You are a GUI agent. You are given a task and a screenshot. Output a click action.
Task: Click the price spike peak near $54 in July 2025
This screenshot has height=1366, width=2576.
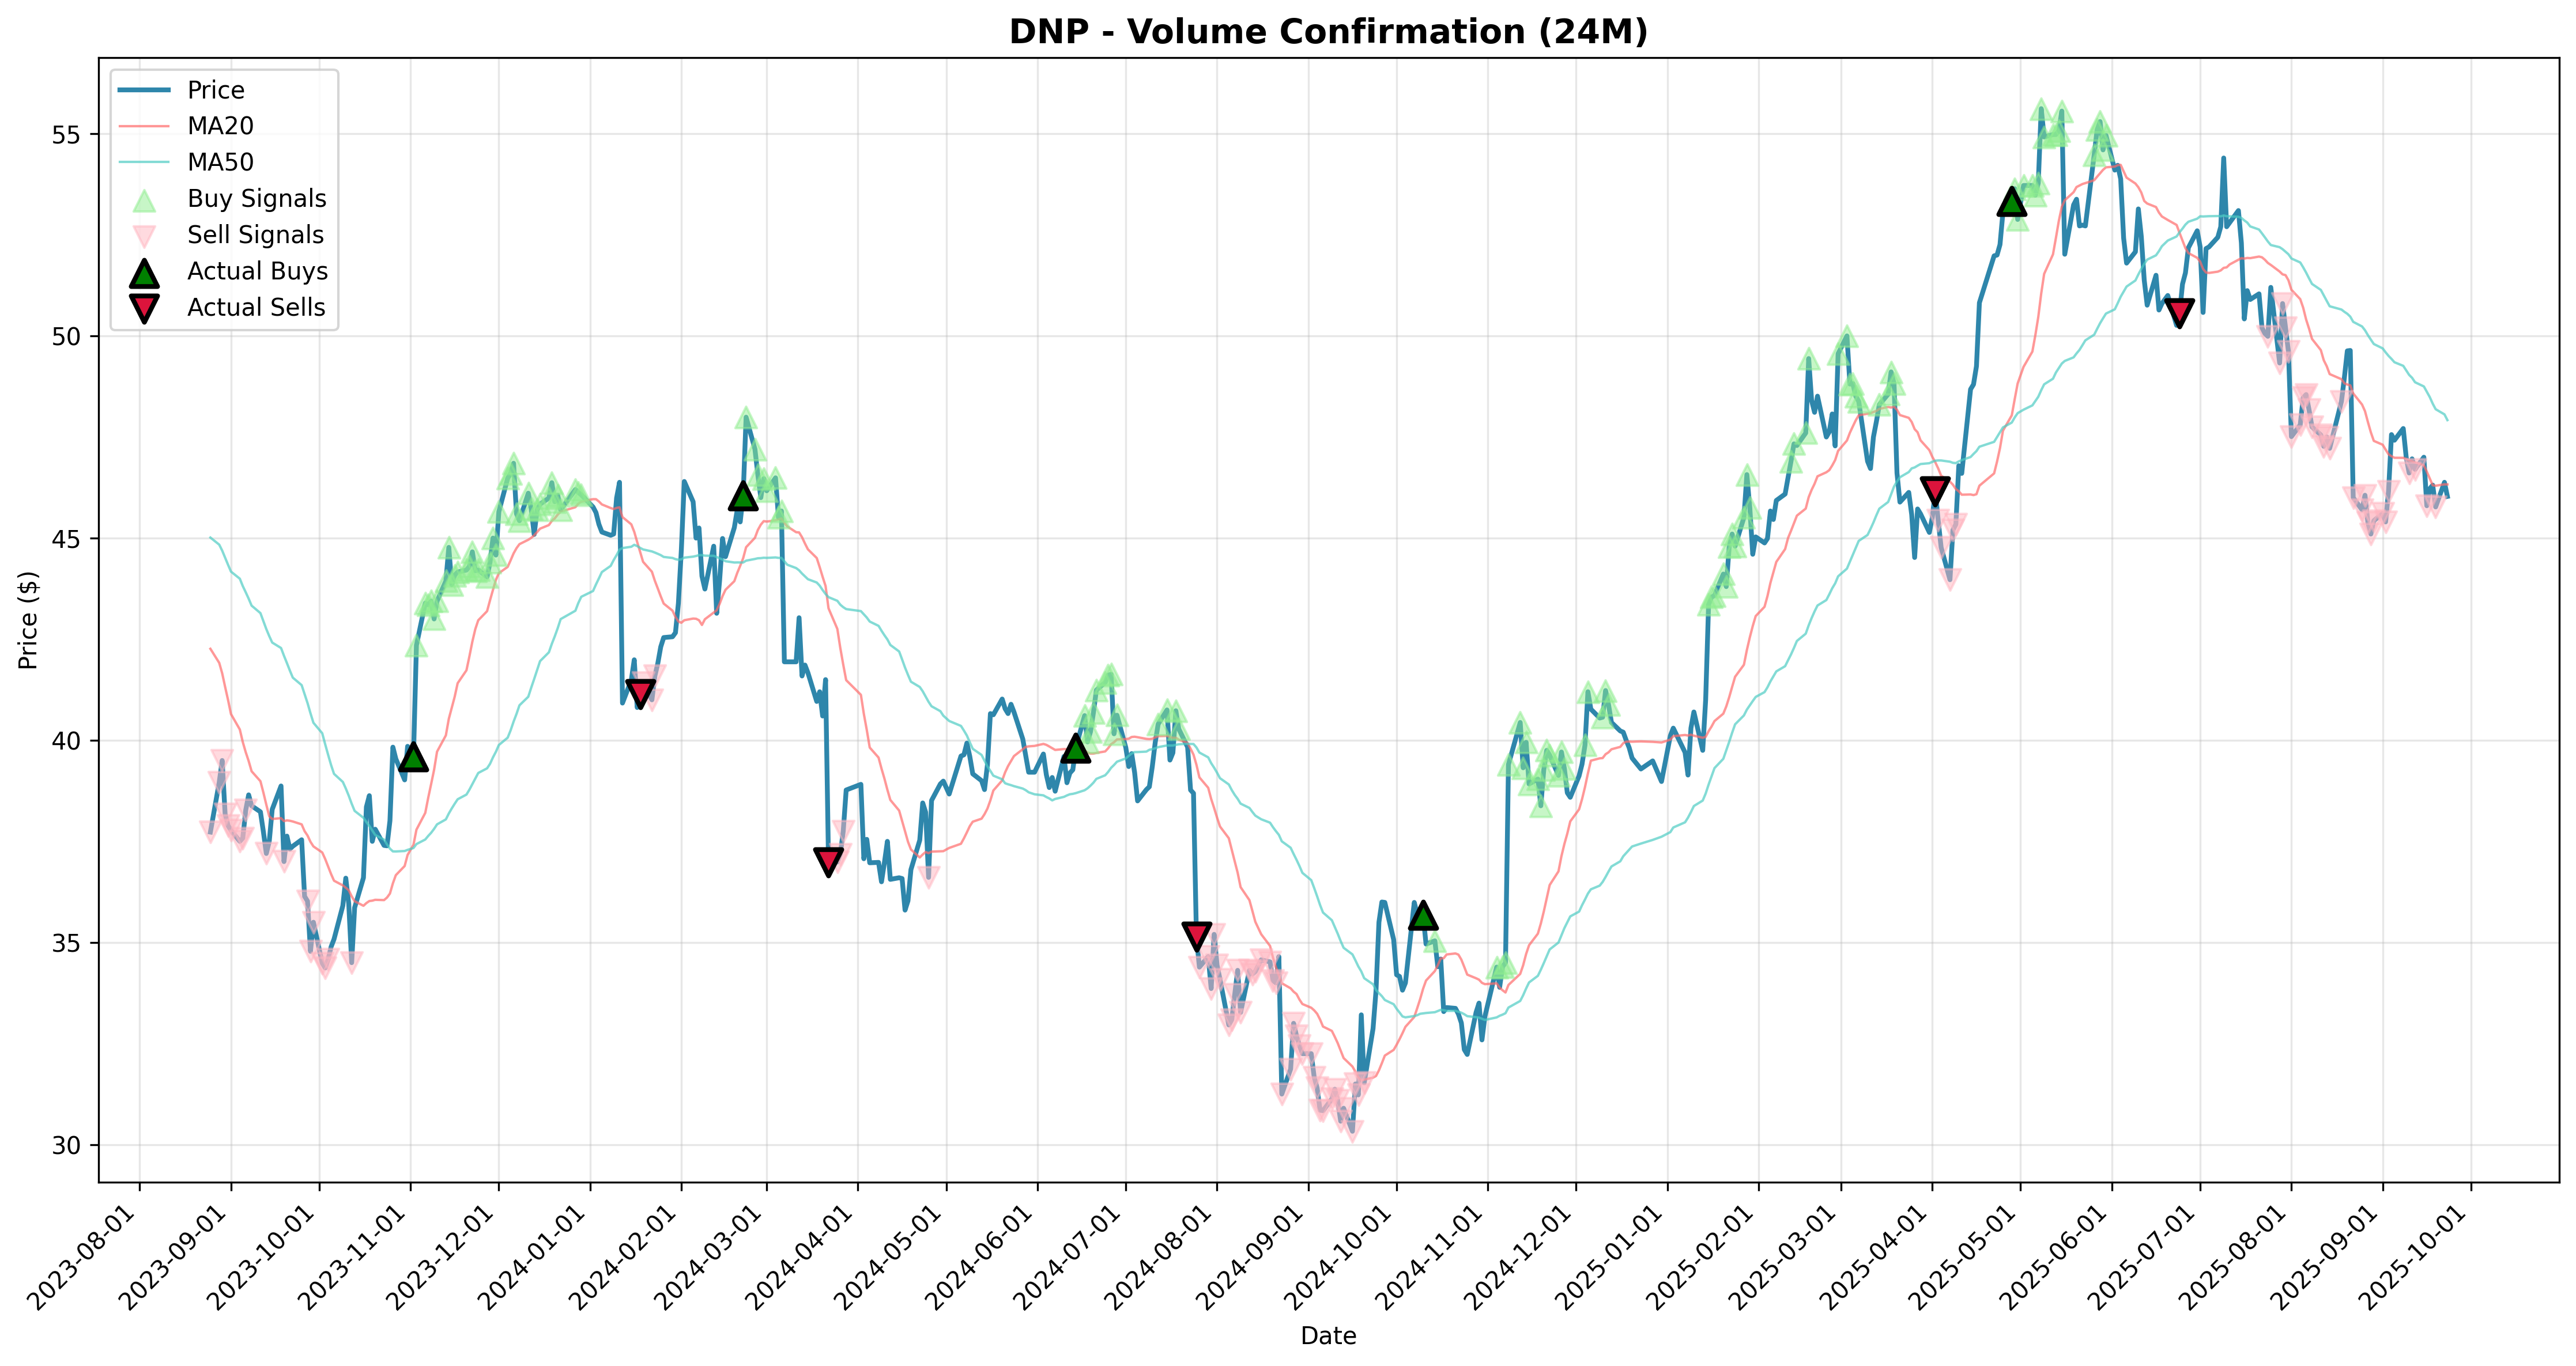[x=2223, y=158]
